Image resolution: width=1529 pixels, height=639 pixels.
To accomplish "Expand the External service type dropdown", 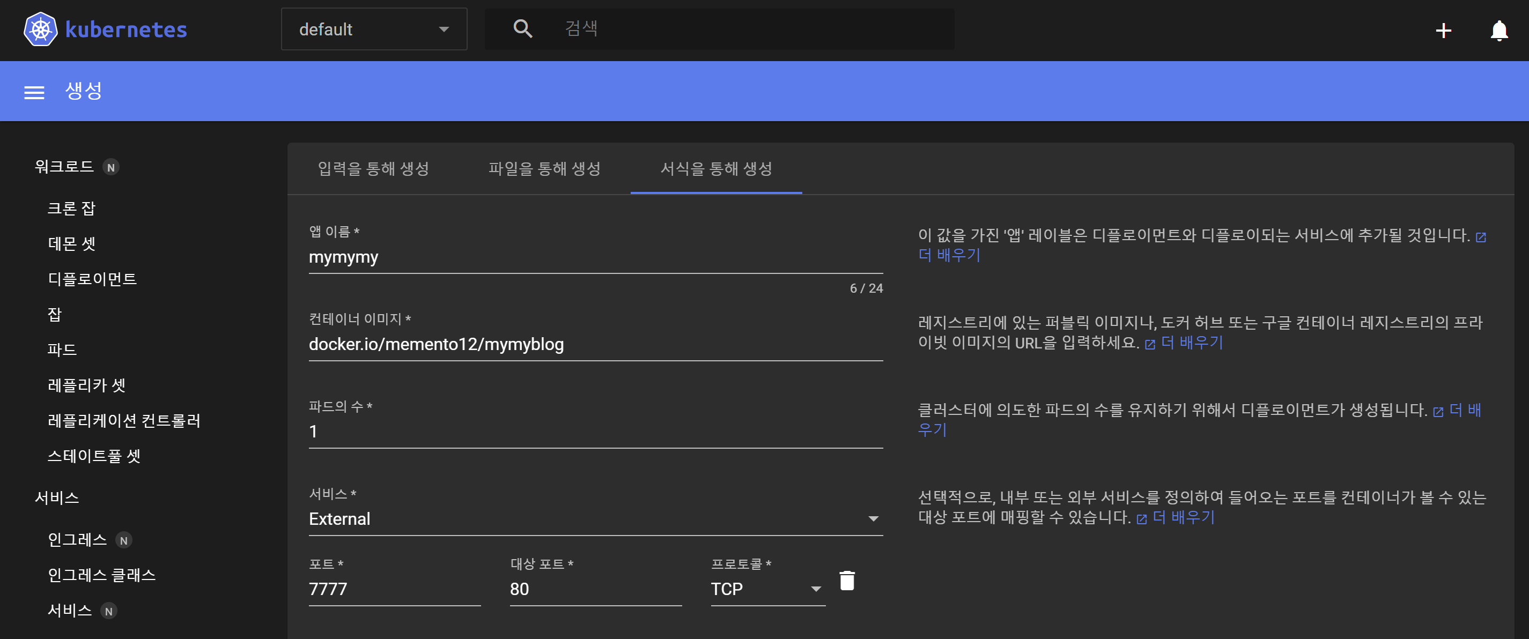I will pos(595,518).
